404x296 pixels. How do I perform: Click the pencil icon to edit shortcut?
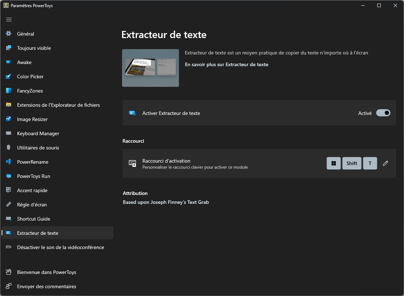click(385, 163)
